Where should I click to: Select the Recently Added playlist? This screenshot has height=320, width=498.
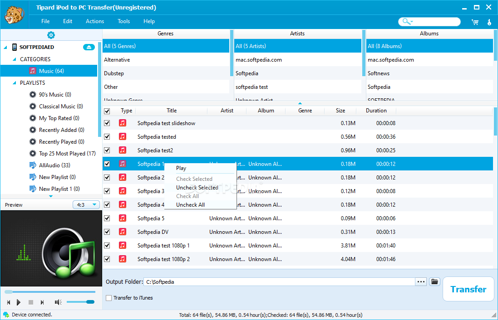(61, 130)
